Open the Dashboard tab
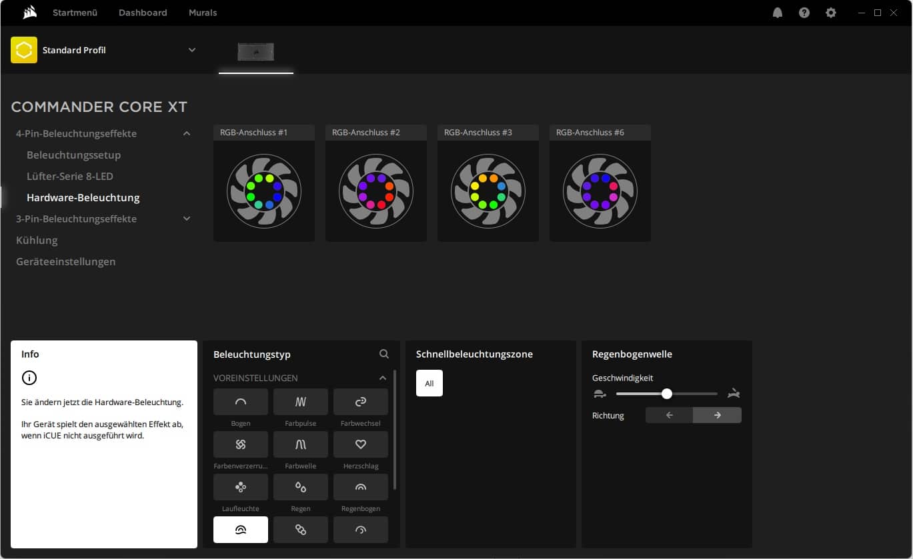Viewport: 913px width, 559px height. [143, 13]
